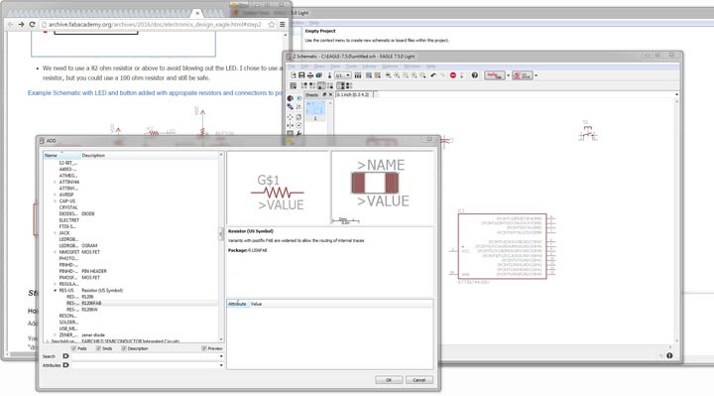Select the Rotate tool in EAGLE sidebar

(x=298, y=125)
